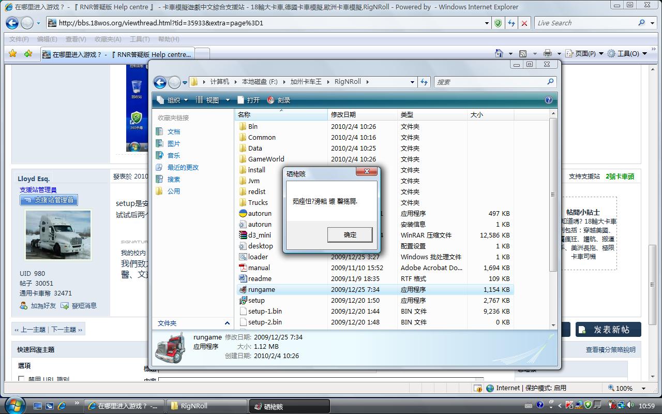The width and height of the screenshot is (662, 414).
Task: Collapse the 文件夹 folders panel
Action: [227, 323]
